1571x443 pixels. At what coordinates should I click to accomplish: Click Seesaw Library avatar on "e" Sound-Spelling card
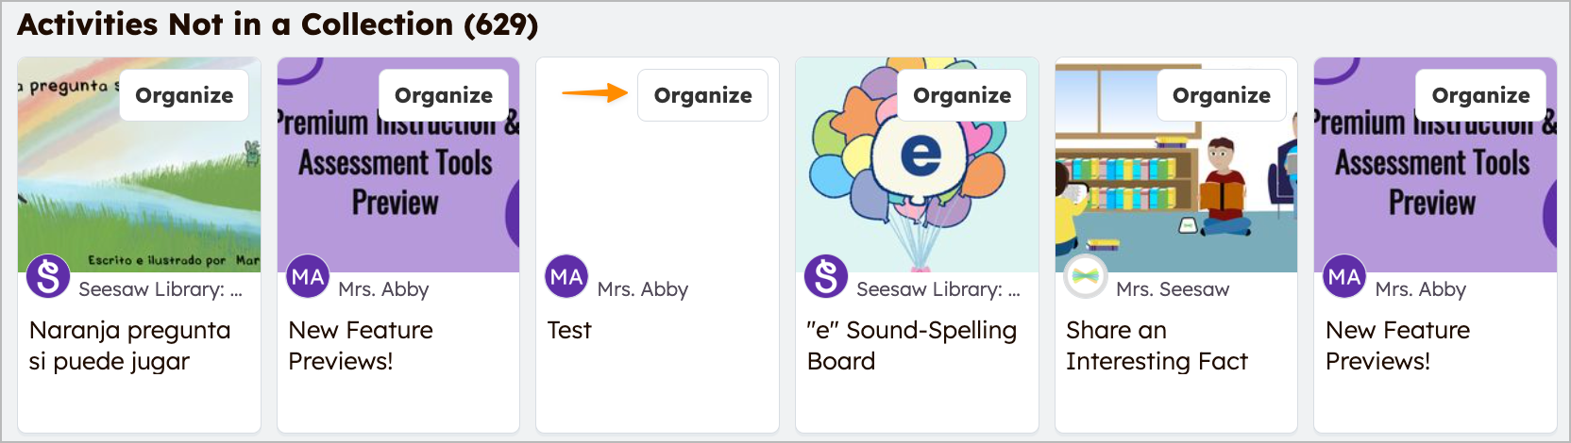coord(826,277)
